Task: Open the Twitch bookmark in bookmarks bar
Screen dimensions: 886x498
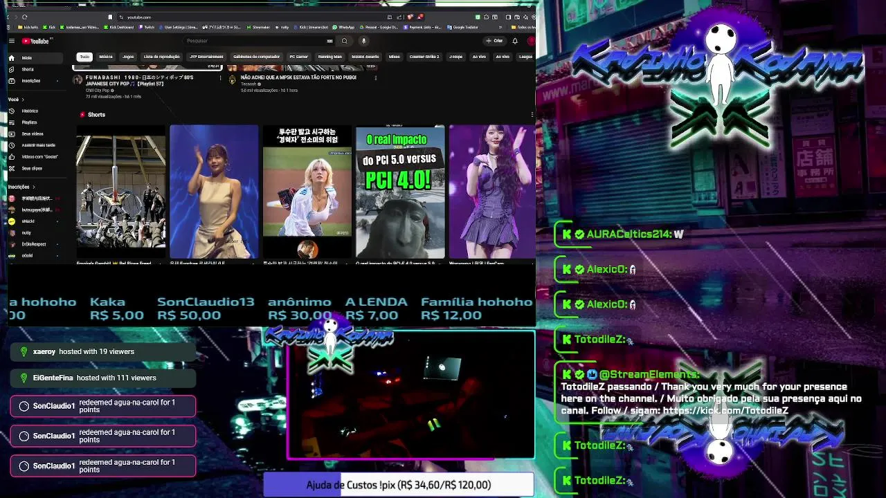Action: [147, 27]
